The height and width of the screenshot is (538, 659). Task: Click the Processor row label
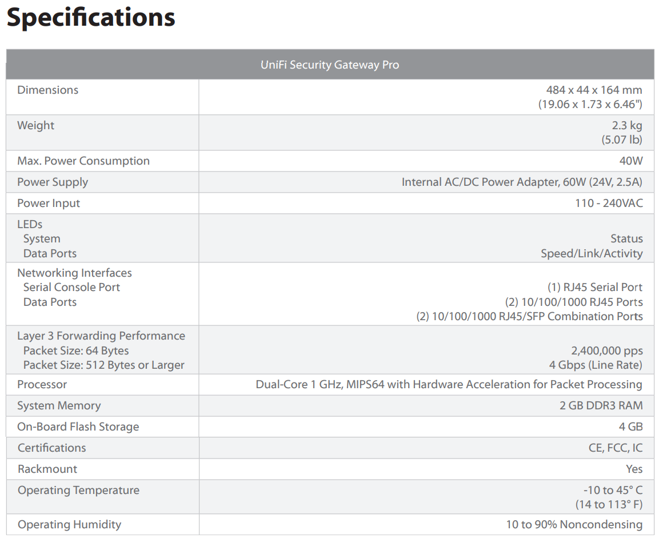point(42,385)
